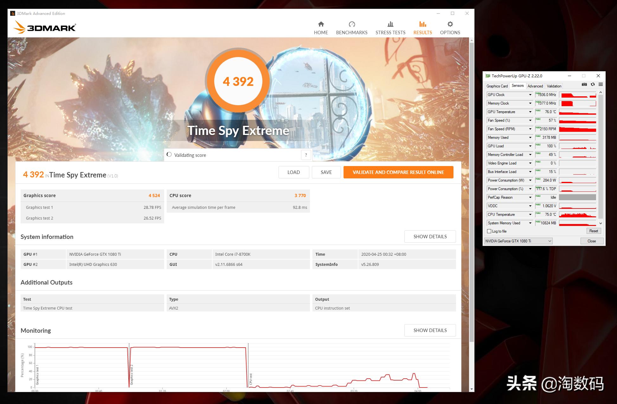The width and height of the screenshot is (617, 404).
Task: Capture a screenshot with GPU-Z camera icon
Action: pos(584,84)
